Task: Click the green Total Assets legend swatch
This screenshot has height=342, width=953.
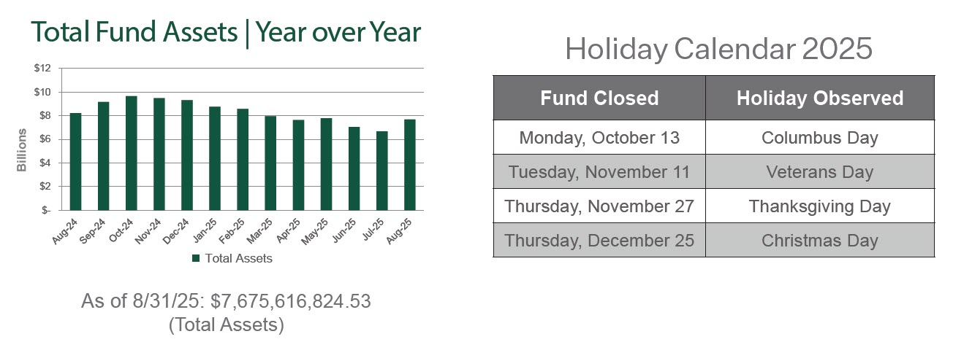Action: [196, 258]
